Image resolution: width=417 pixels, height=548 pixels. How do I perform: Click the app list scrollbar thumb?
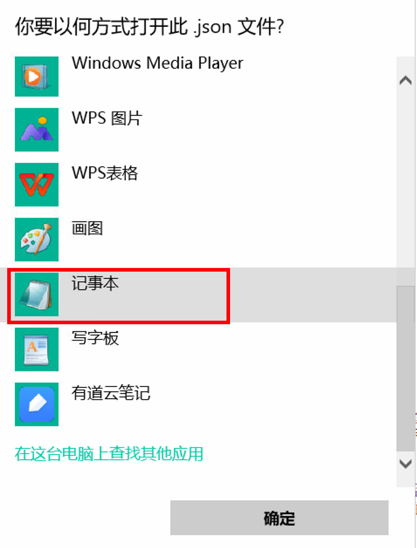click(x=406, y=369)
